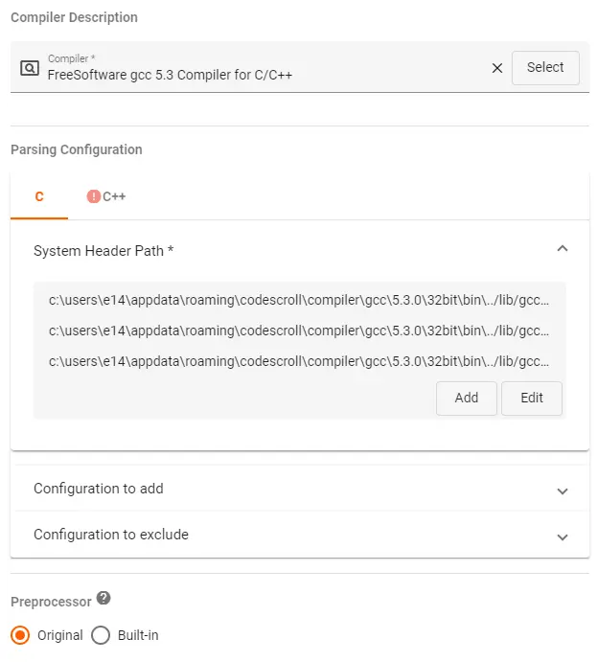Click the Compiler name input field
Image resolution: width=598 pixels, height=662 pixels.
259,74
